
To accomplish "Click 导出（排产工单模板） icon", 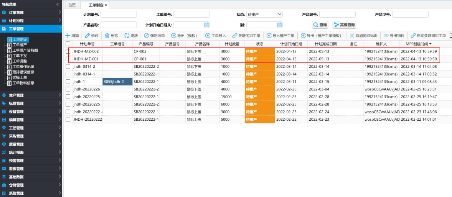I will [x=303, y=36].
